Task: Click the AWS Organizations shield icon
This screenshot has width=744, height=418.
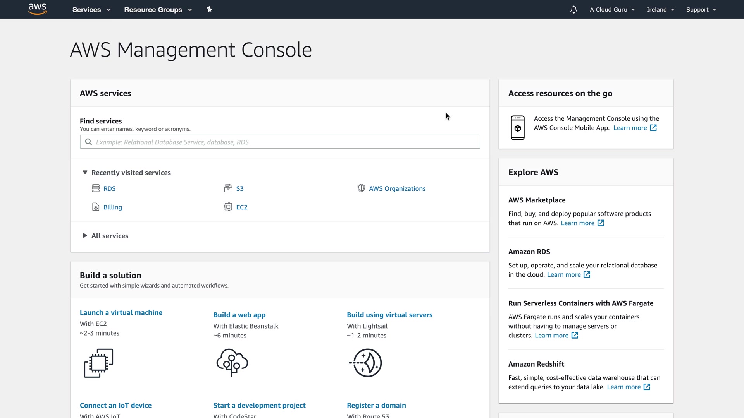Action: tap(361, 188)
